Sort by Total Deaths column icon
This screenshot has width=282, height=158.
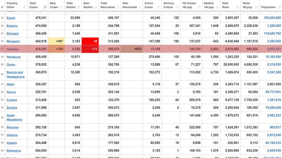click(79, 7)
